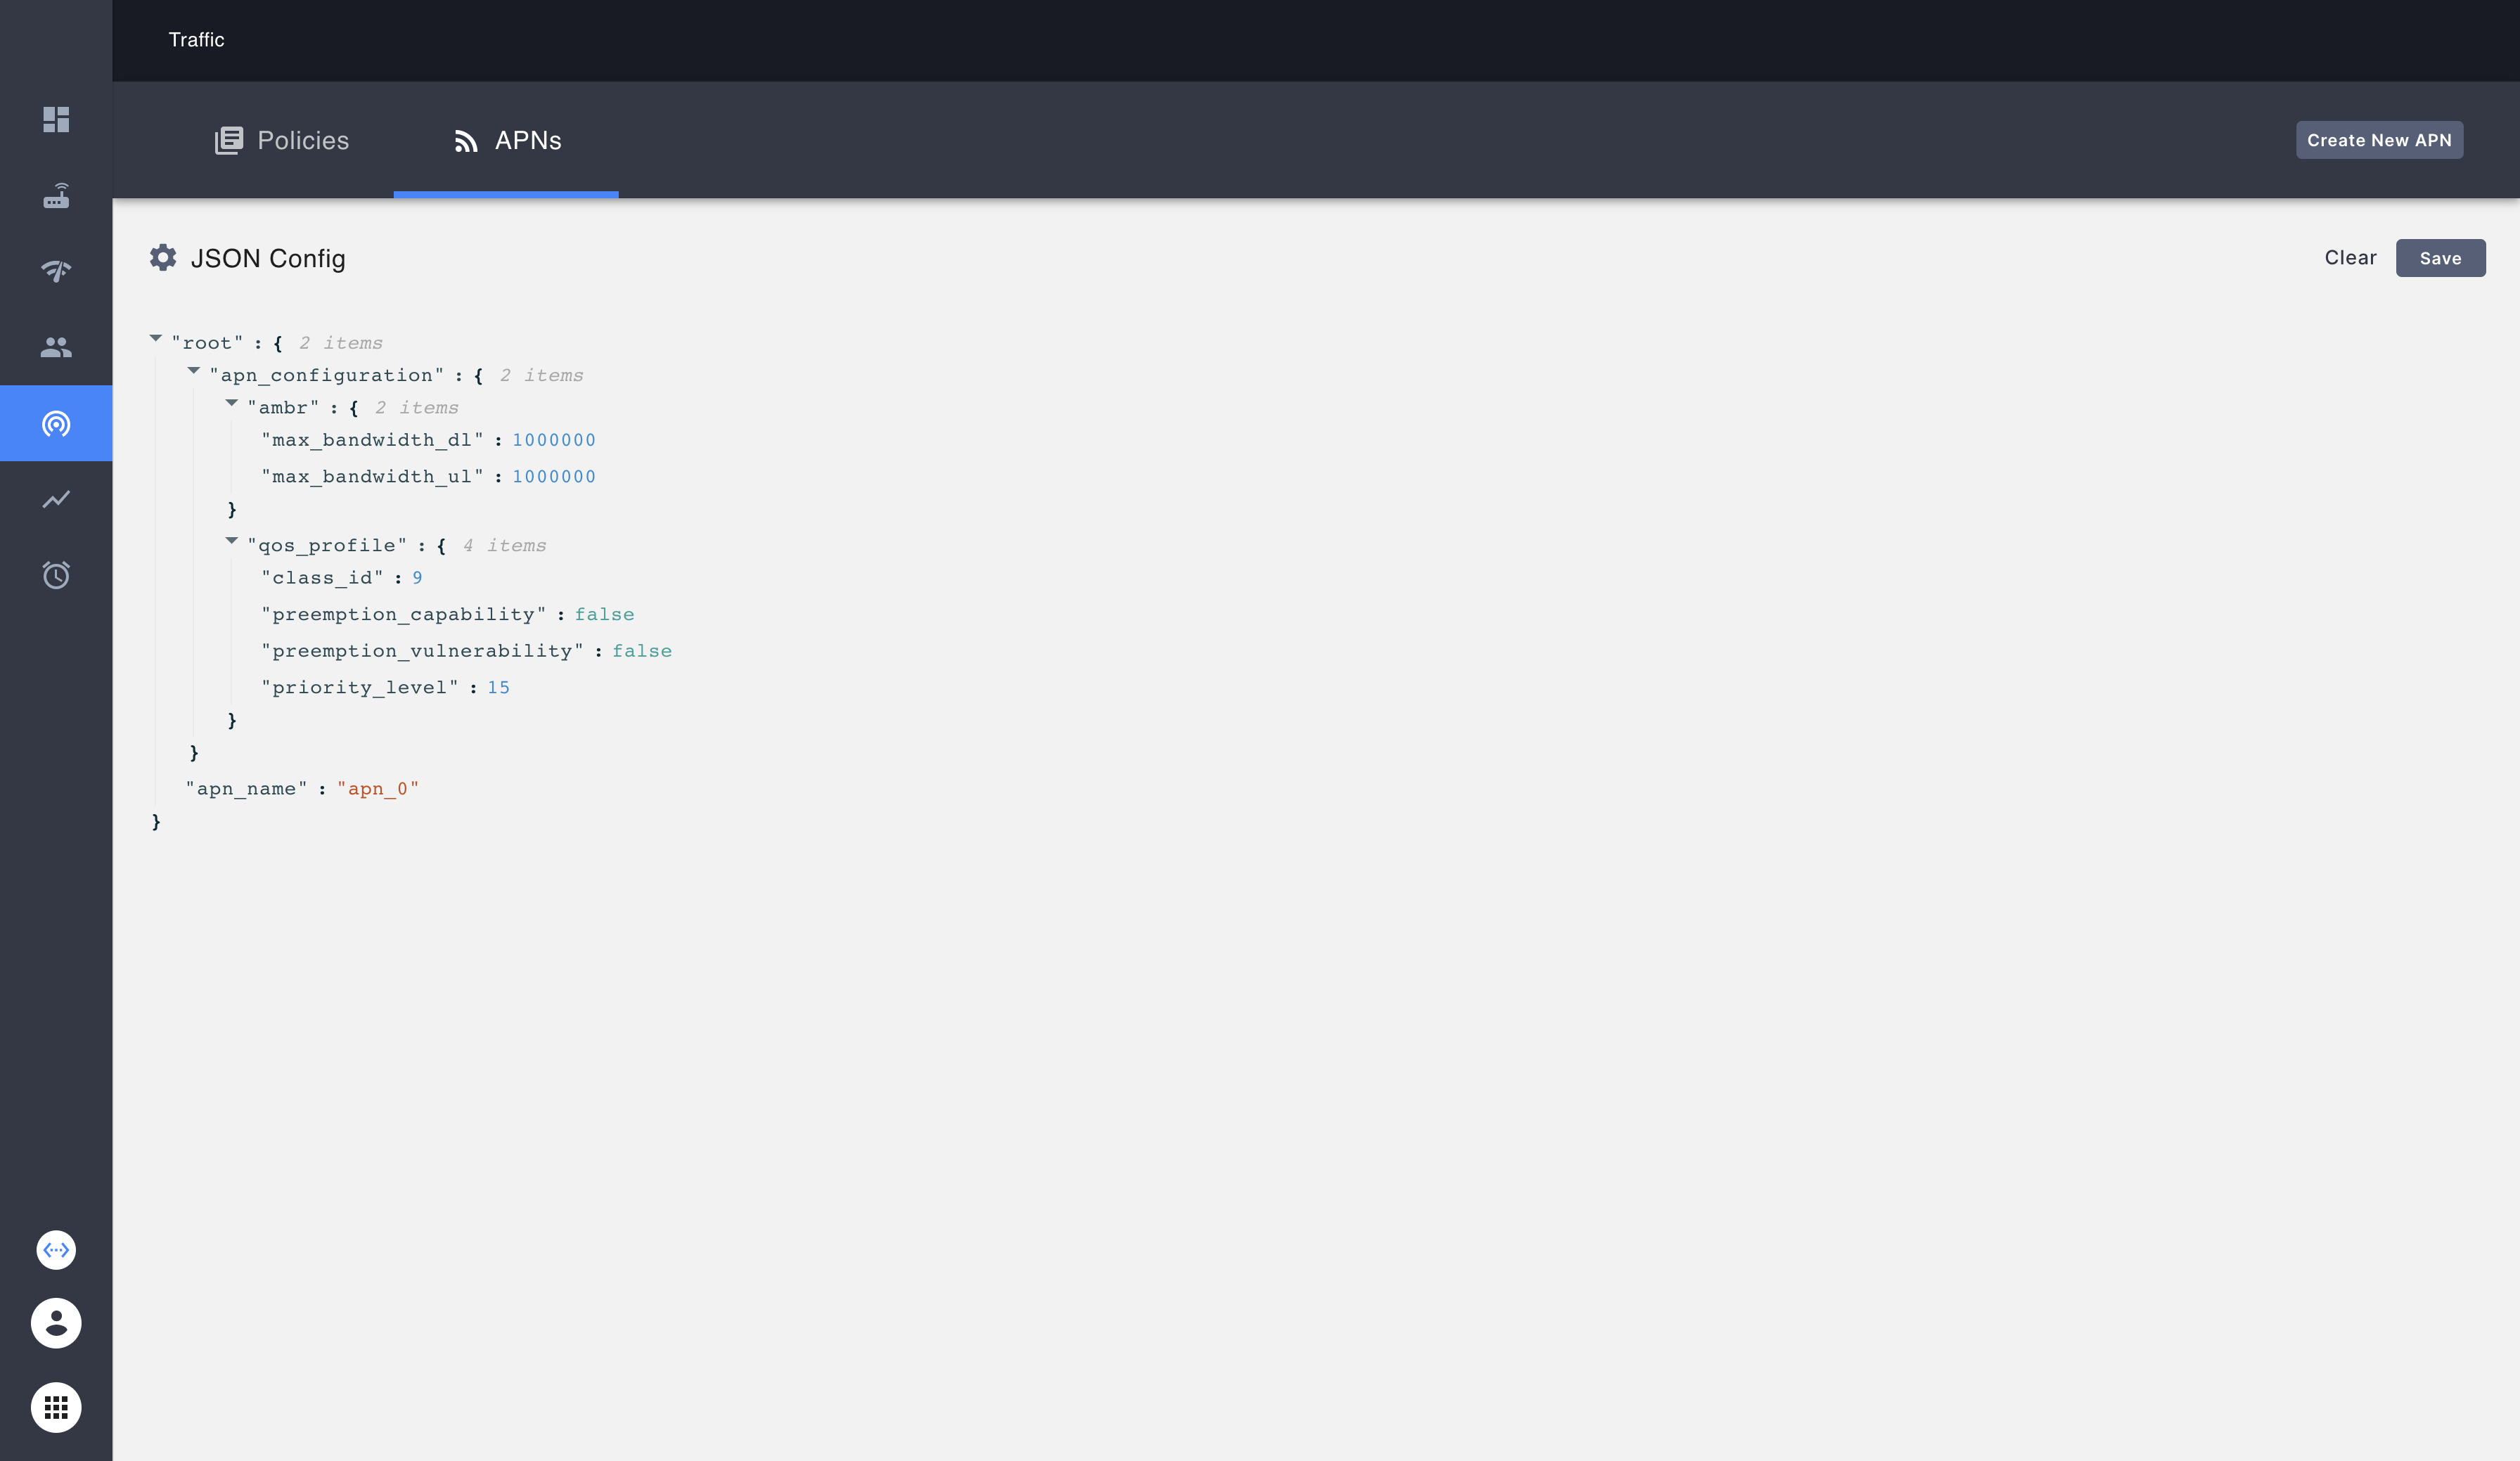Switch to the Policies tab
The height and width of the screenshot is (1461, 2520).
tap(281, 140)
